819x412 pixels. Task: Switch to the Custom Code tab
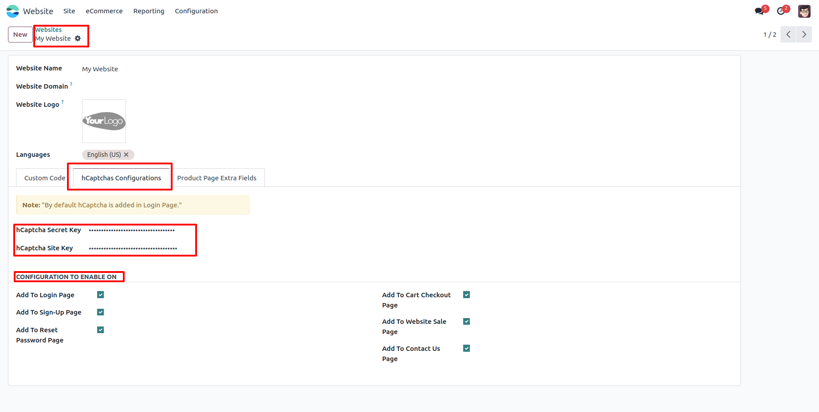click(44, 178)
